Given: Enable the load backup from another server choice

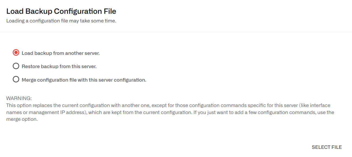Looking at the screenshot, I should point(16,53).
